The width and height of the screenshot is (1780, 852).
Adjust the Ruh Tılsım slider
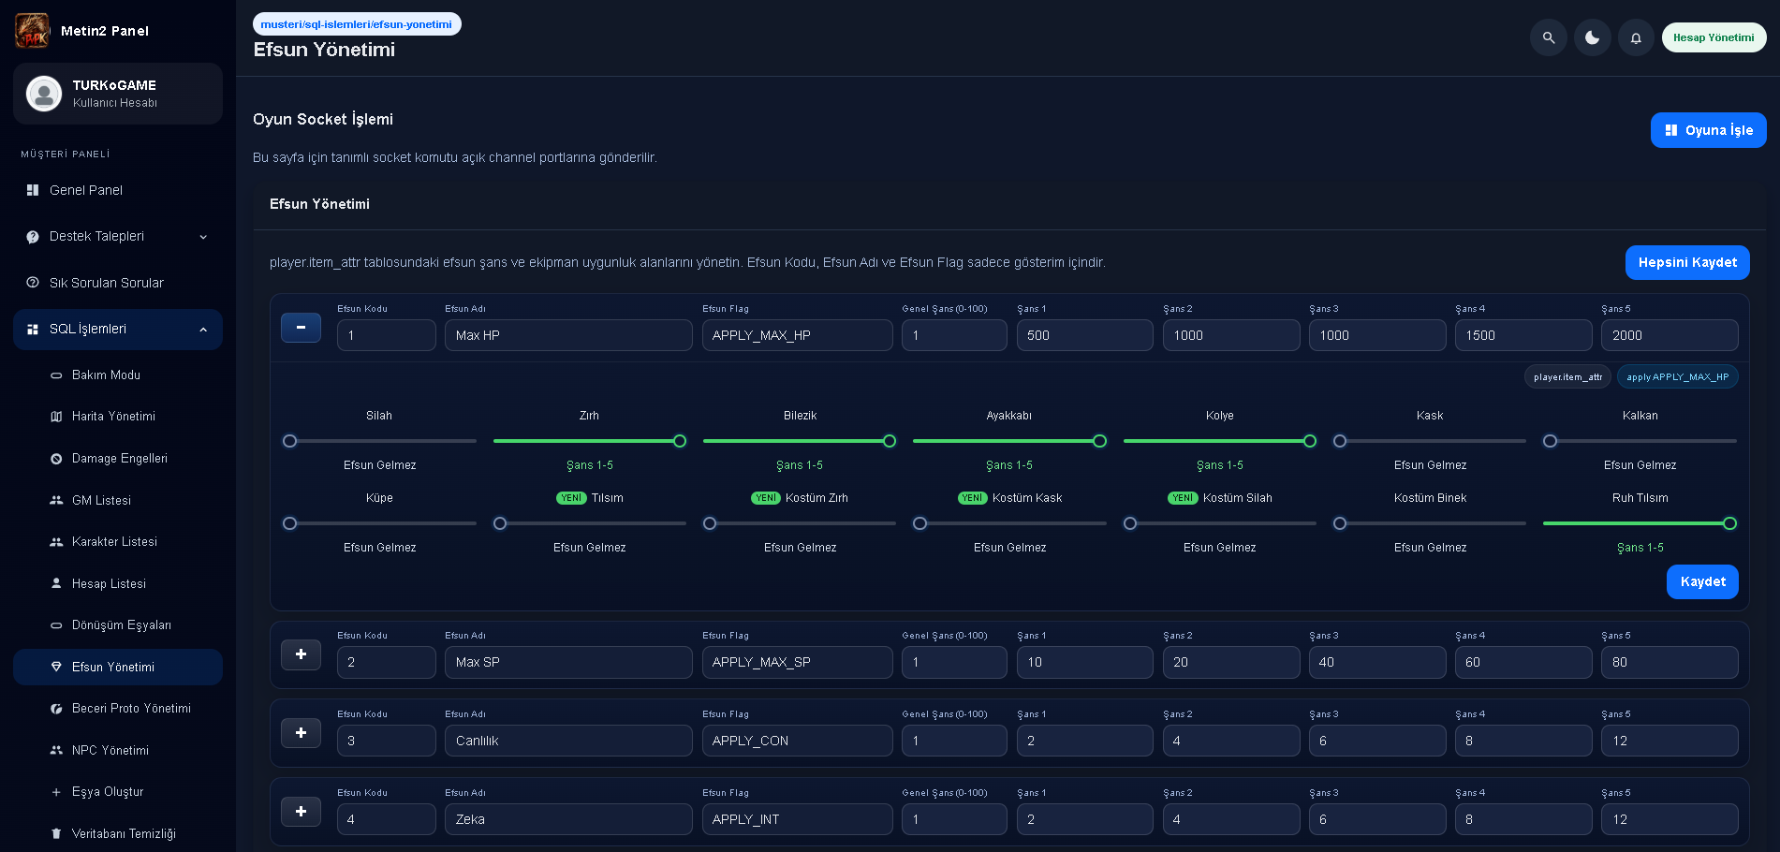(1640, 523)
